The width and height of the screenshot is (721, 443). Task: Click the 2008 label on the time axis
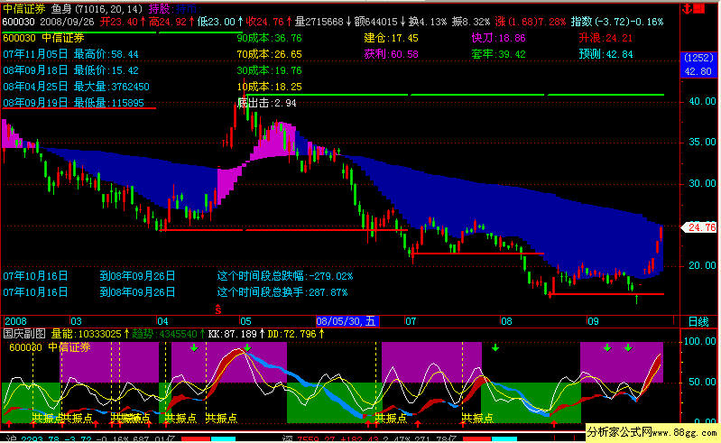(15, 321)
